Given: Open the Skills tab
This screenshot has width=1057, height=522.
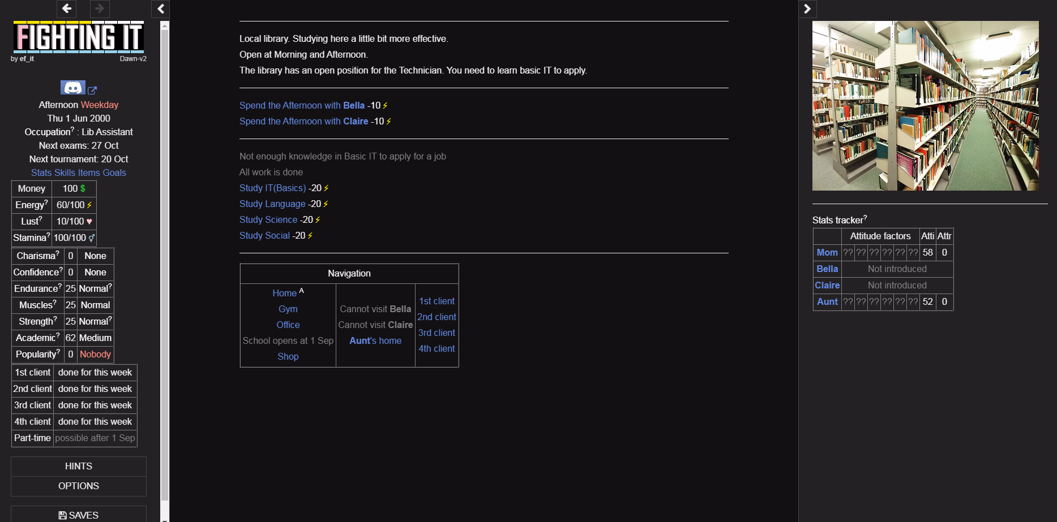Looking at the screenshot, I should (x=63, y=172).
